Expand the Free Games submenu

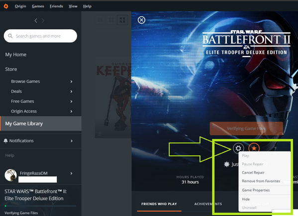[71, 101]
